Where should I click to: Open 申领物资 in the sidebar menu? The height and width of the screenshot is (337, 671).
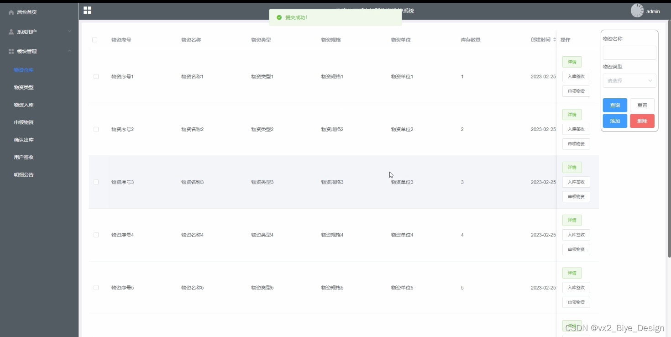(24, 122)
